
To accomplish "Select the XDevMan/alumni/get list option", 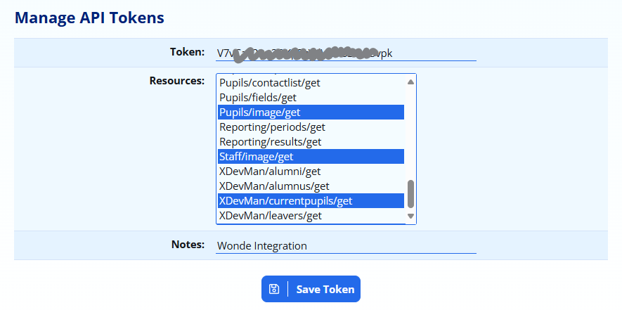I will click(x=270, y=172).
